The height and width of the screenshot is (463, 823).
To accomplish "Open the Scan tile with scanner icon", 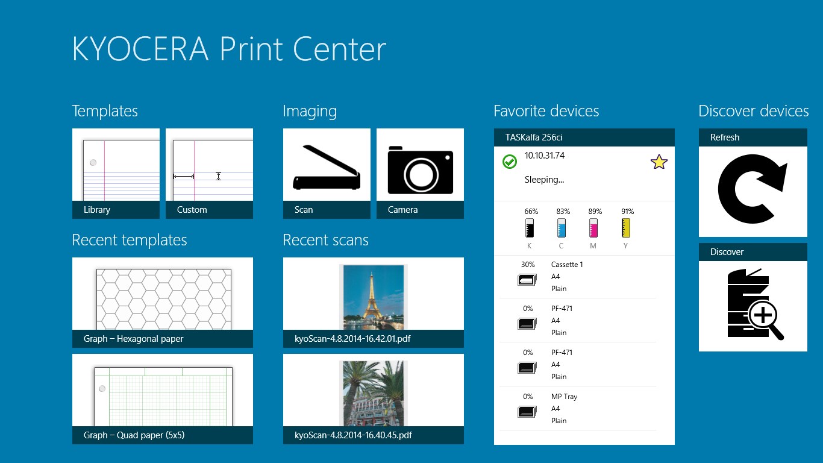I will pyautogui.click(x=327, y=174).
